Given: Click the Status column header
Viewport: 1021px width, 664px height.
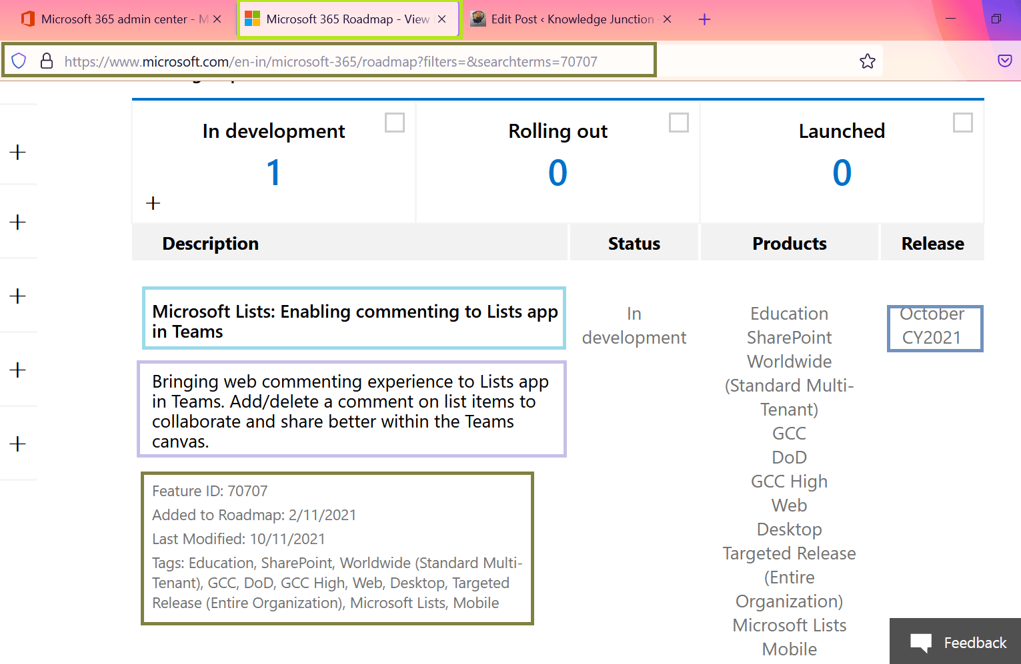Looking at the screenshot, I should [x=634, y=244].
